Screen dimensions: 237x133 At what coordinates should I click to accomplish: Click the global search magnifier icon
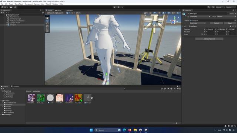click(213, 7)
